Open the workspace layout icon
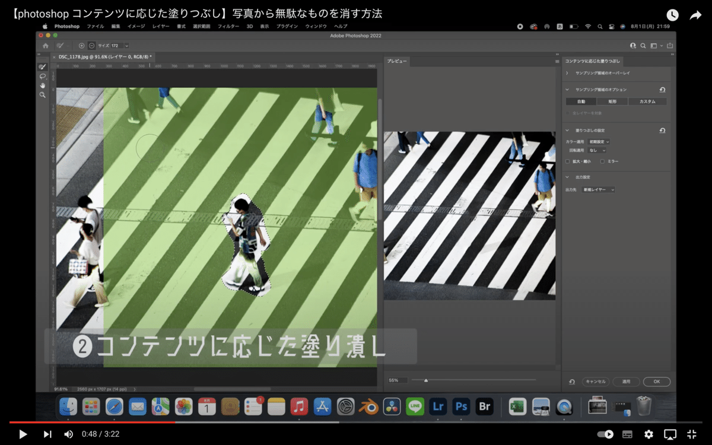712x445 pixels. (654, 46)
